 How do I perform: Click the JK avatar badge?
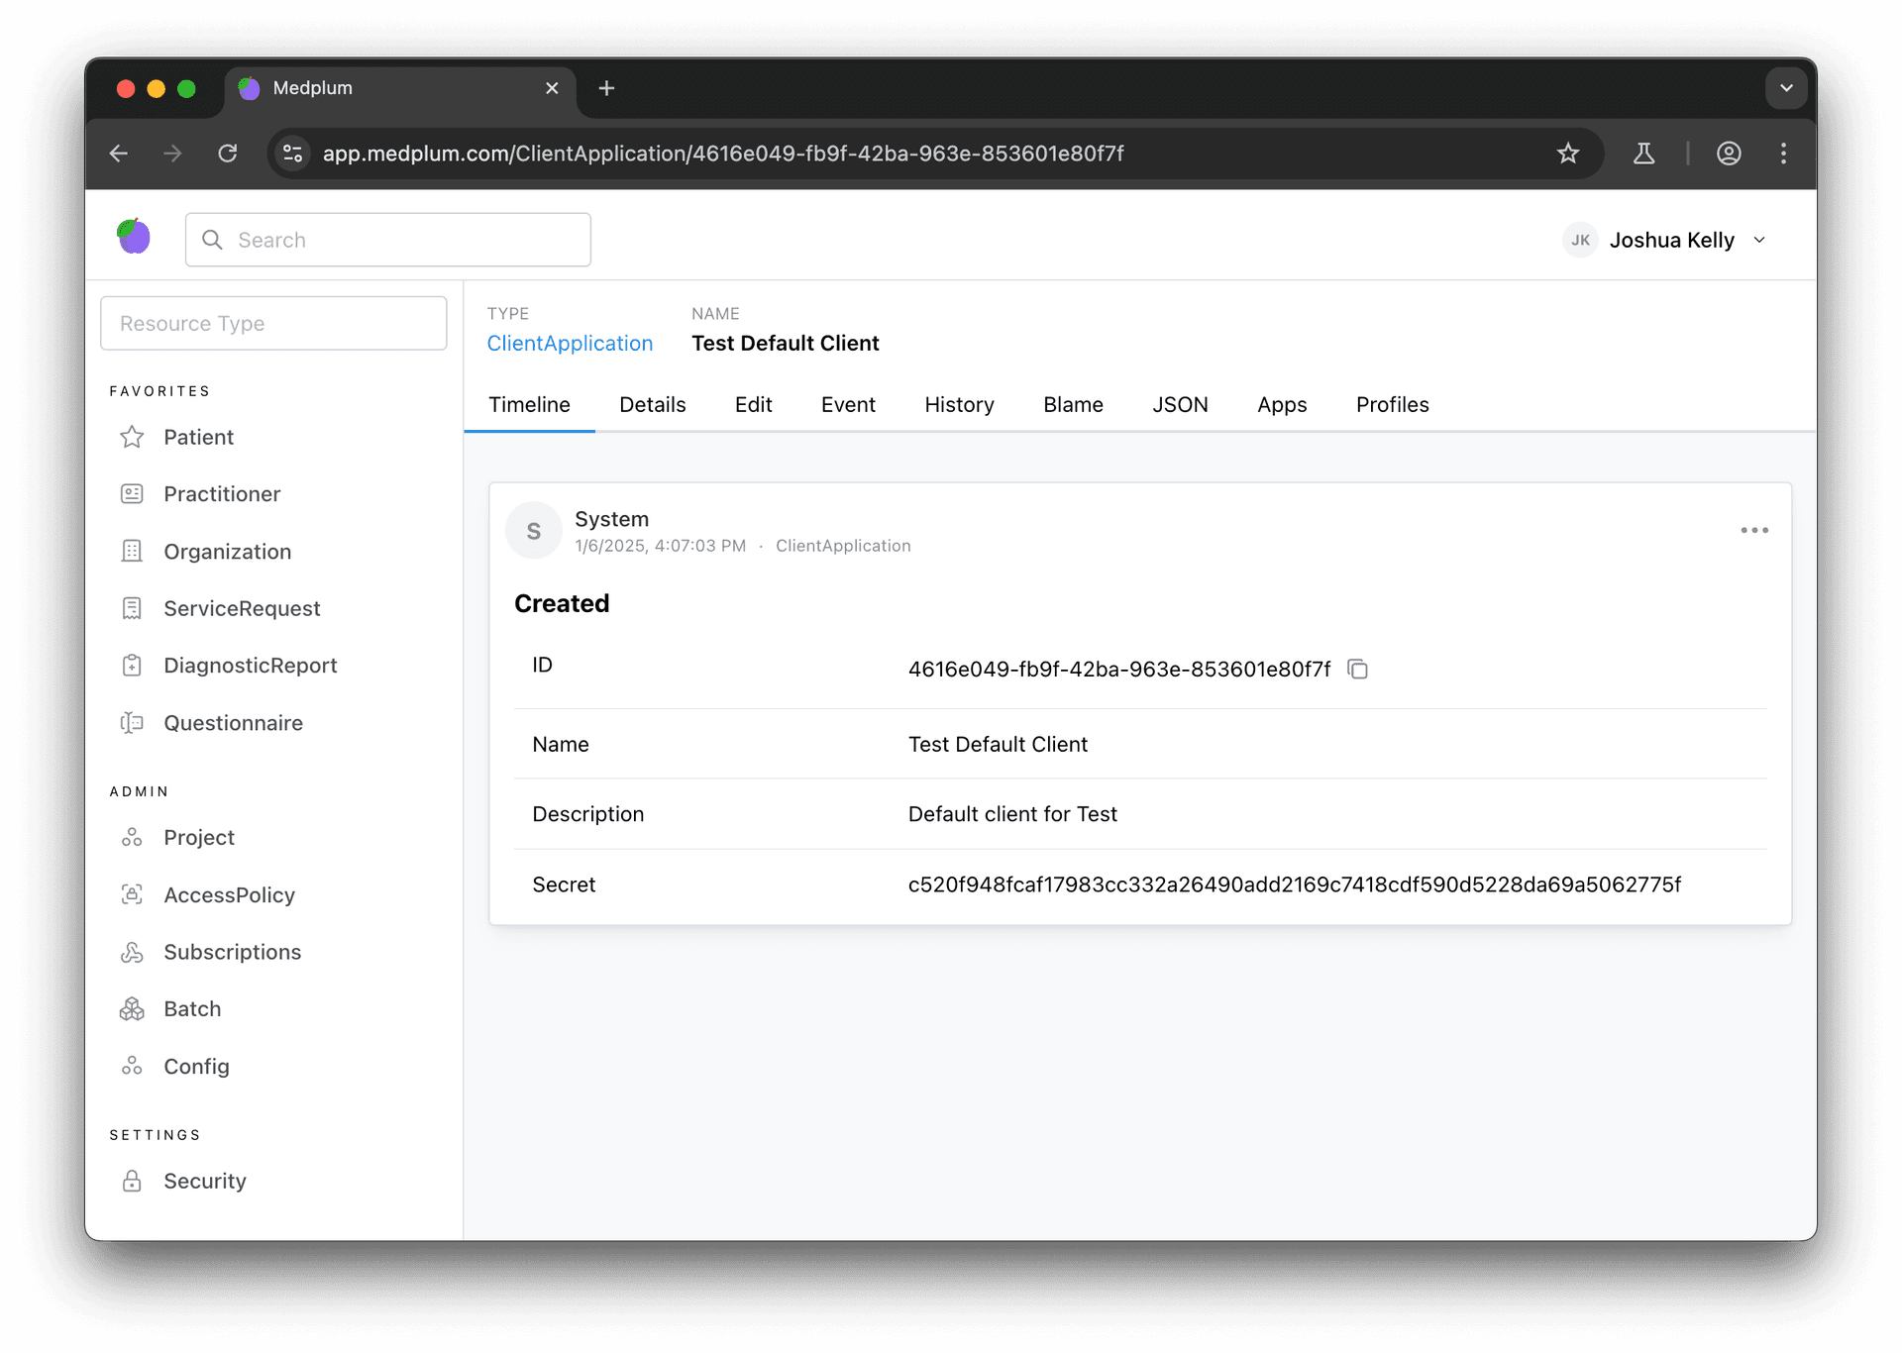[1580, 240]
